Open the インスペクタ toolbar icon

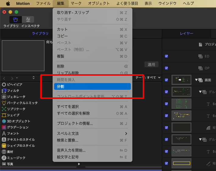point(28,20)
